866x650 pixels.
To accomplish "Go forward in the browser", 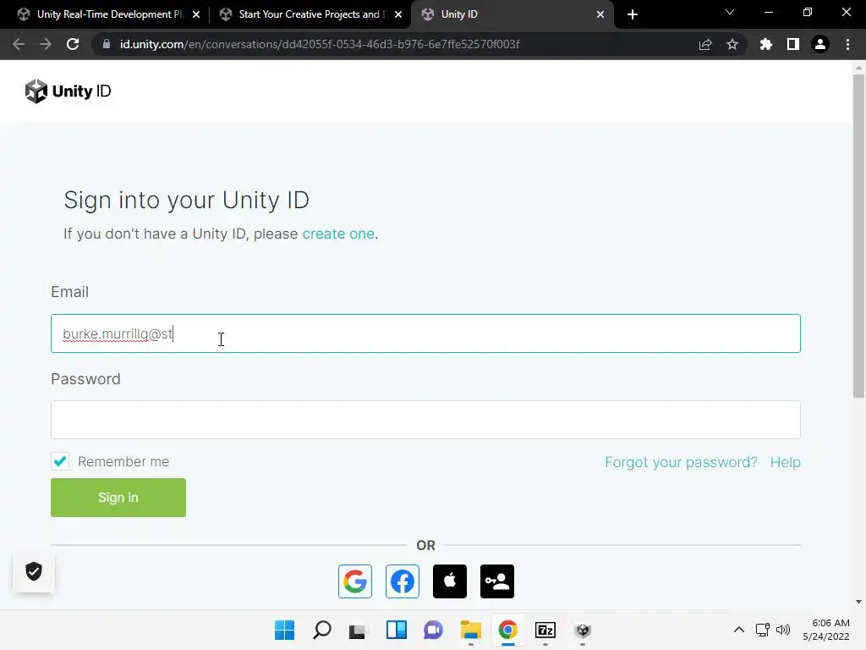I will click(x=46, y=44).
